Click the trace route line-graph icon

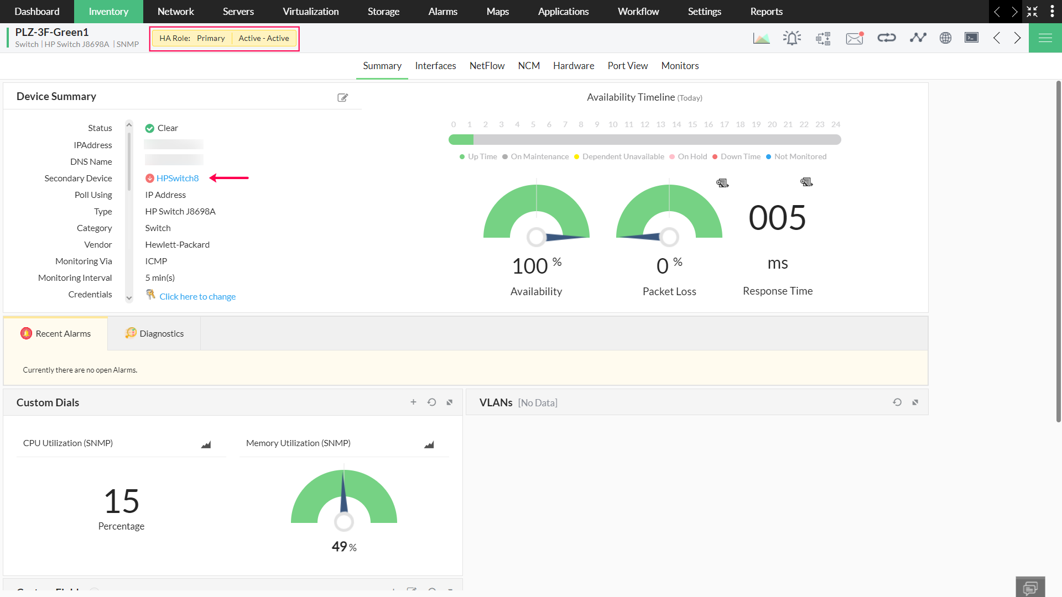(x=918, y=38)
